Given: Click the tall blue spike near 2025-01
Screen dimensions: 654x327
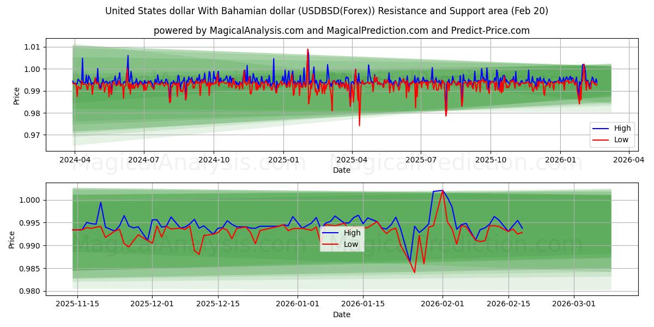Looking at the screenshot, I should [274, 59].
